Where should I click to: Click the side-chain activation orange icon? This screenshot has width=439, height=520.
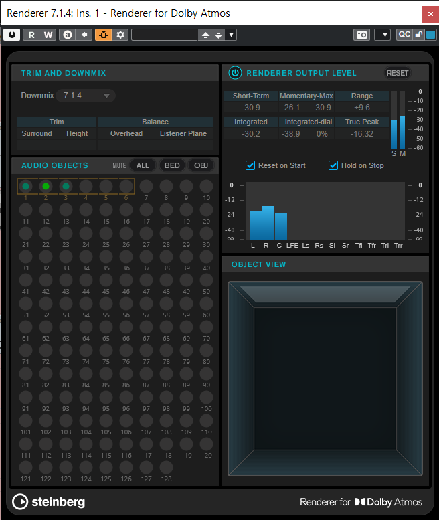click(104, 35)
